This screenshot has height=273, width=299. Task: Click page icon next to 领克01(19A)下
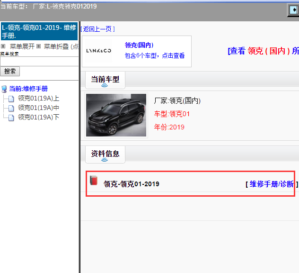tap(11, 118)
